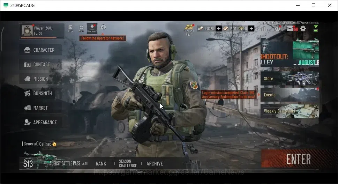
Task: Open the Help icon
Action: [x=70, y=29]
